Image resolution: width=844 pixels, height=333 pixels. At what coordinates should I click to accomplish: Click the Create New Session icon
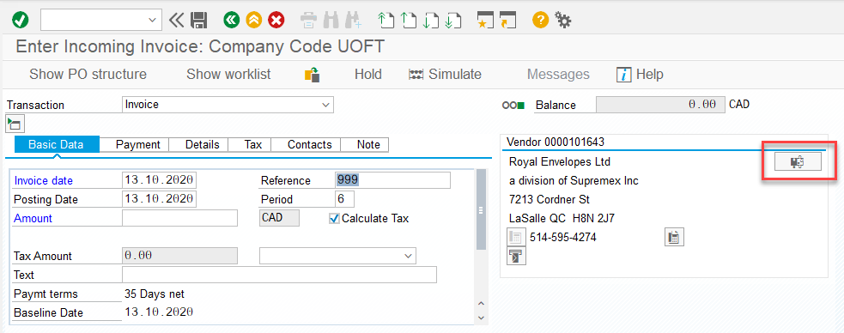[485, 21]
